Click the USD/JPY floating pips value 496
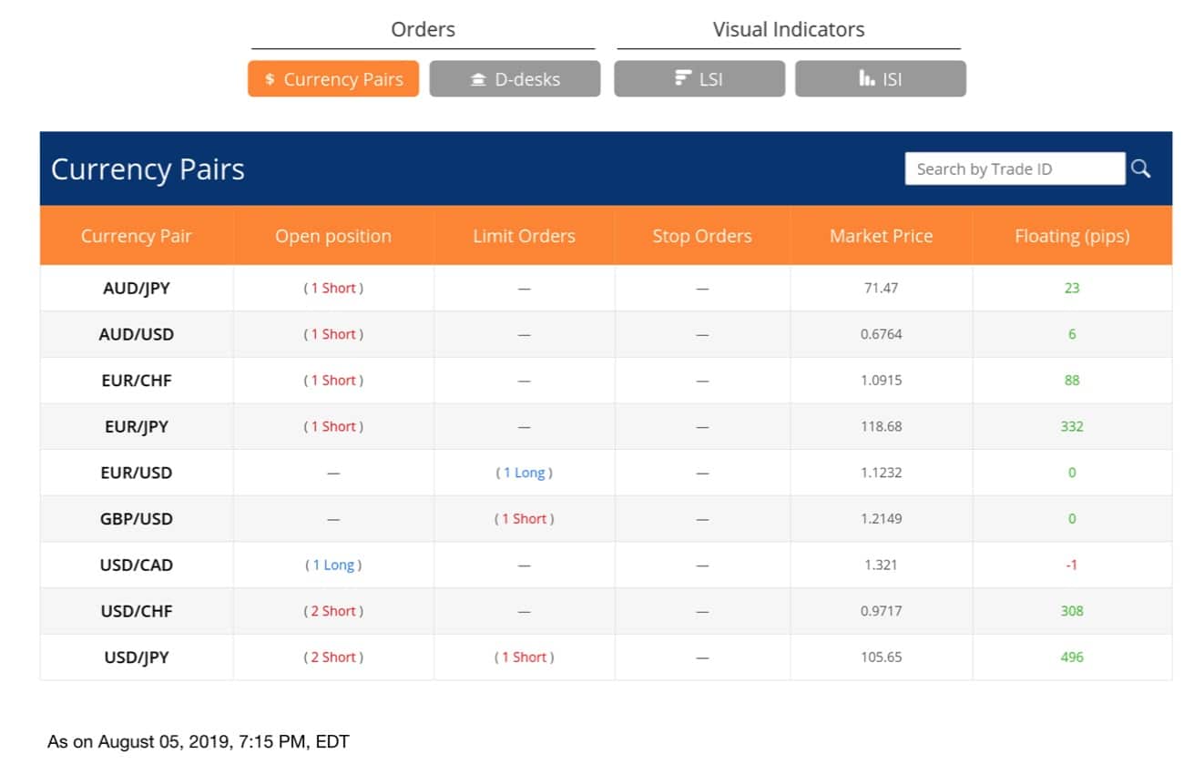1204x764 pixels. pyautogui.click(x=1071, y=657)
